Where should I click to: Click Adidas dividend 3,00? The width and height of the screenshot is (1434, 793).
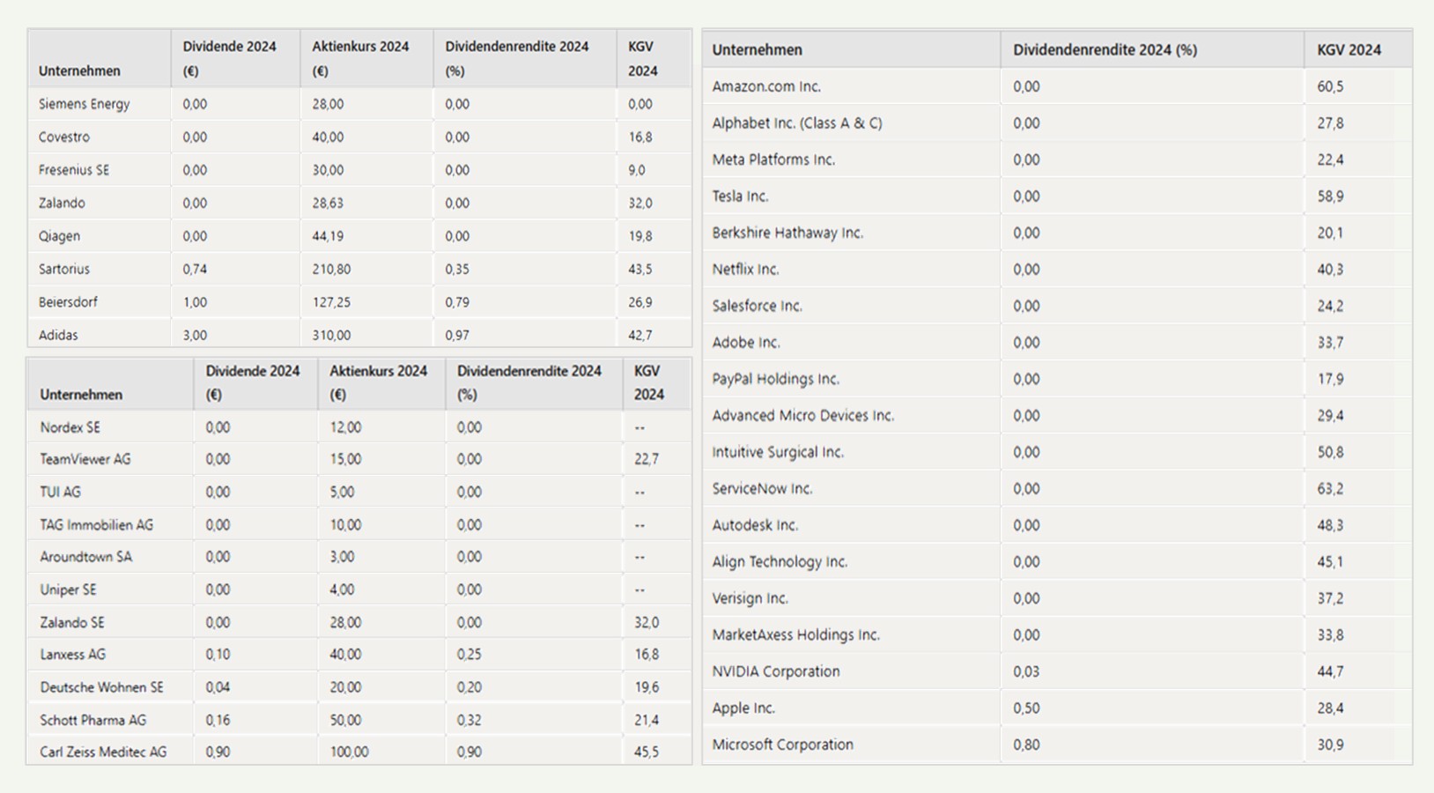[195, 335]
